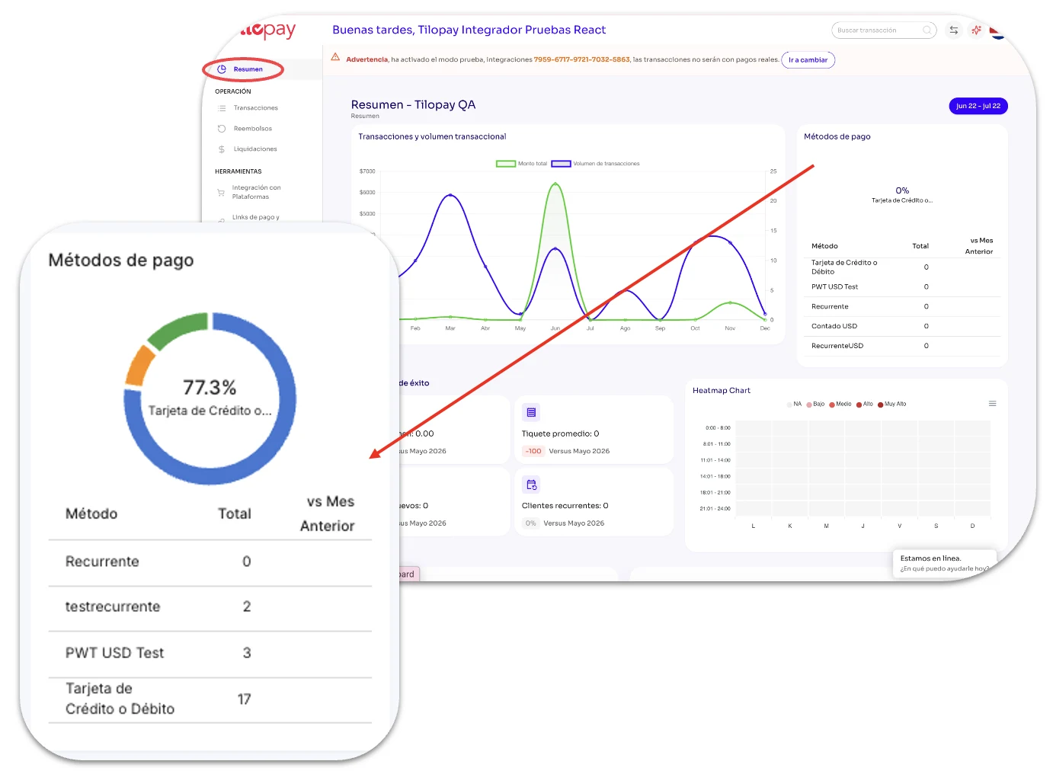This screenshot has width=1053, height=774.
Task: Open Liquidaciones in the sidebar
Action: 255,149
